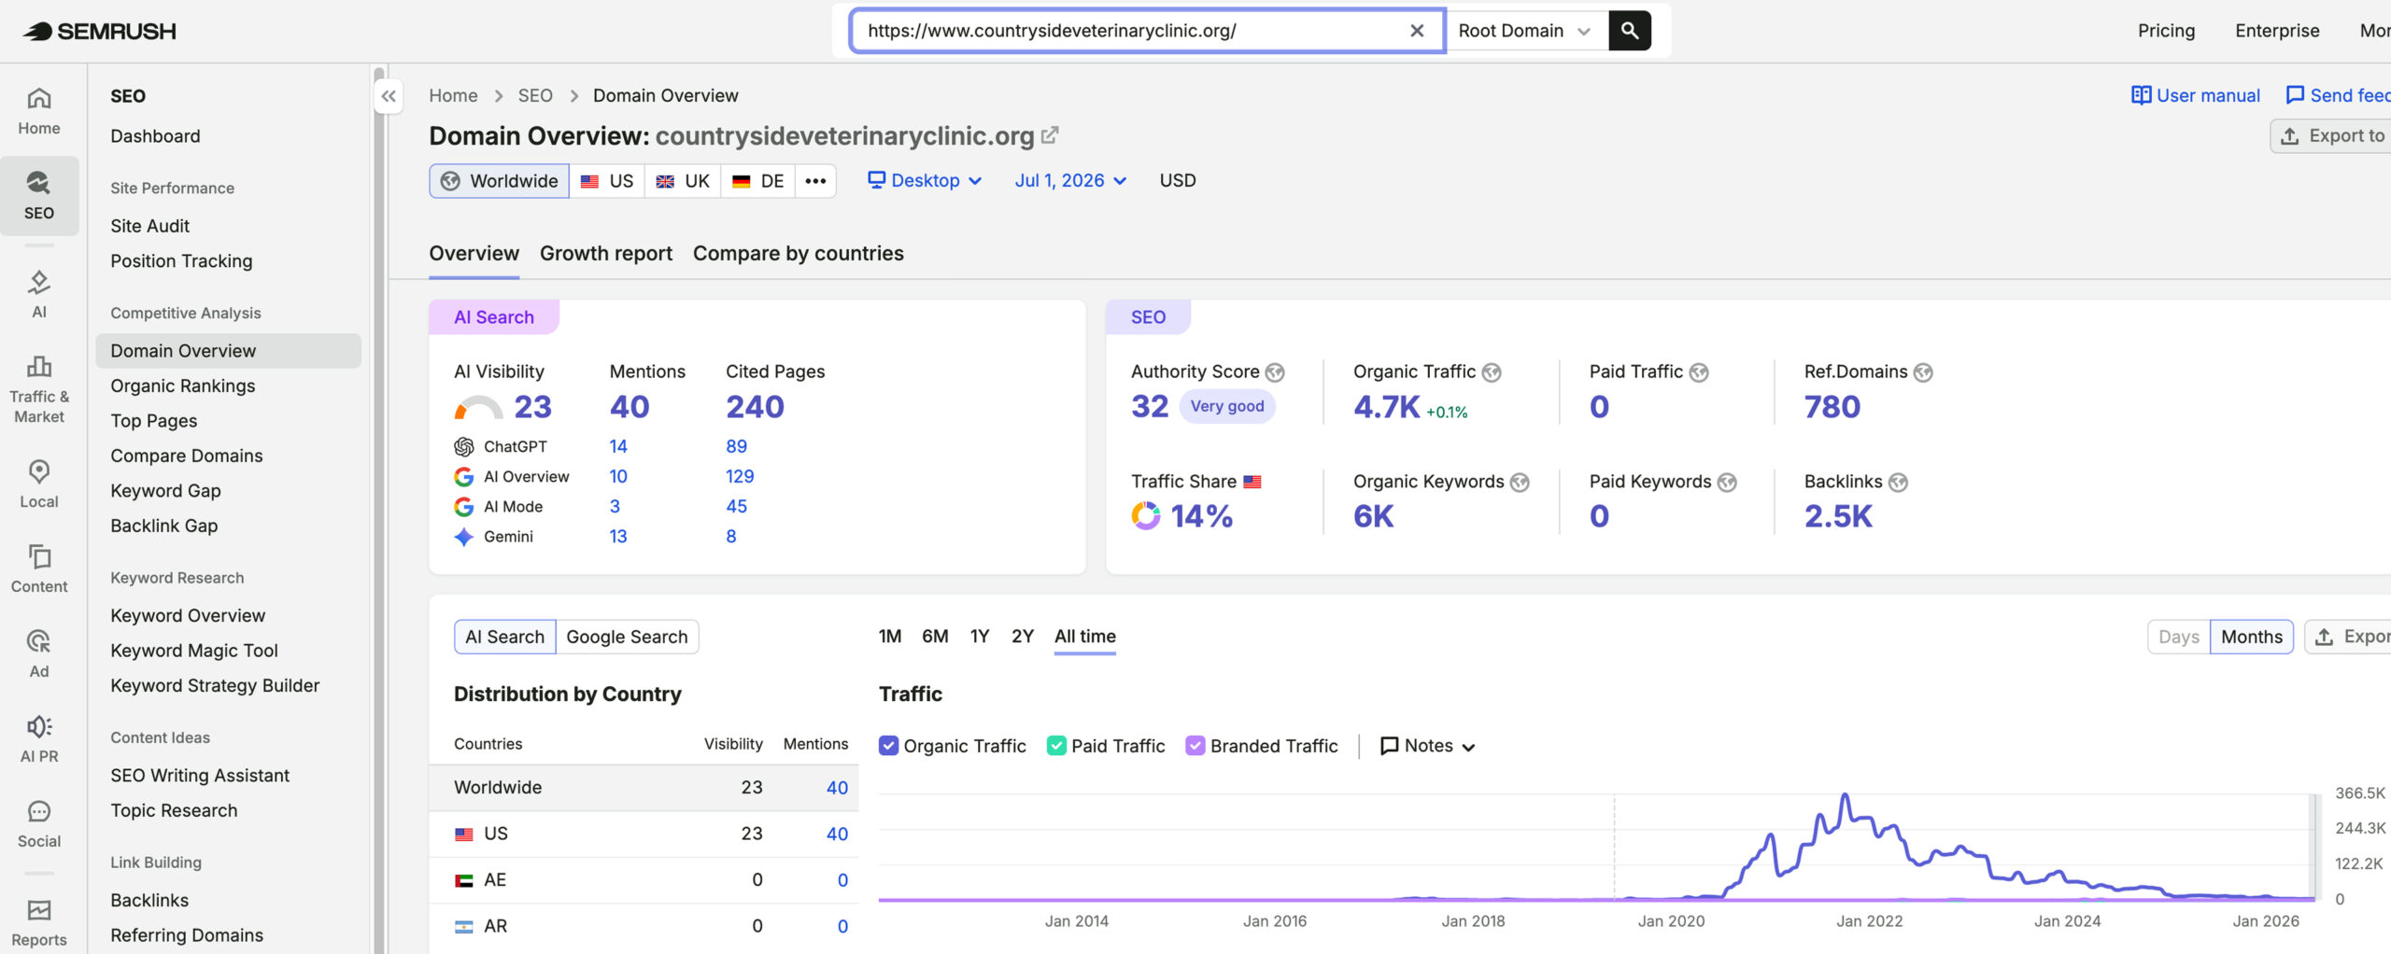Select DE database
Viewport: 2391px width, 954px height.
click(x=758, y=181)
